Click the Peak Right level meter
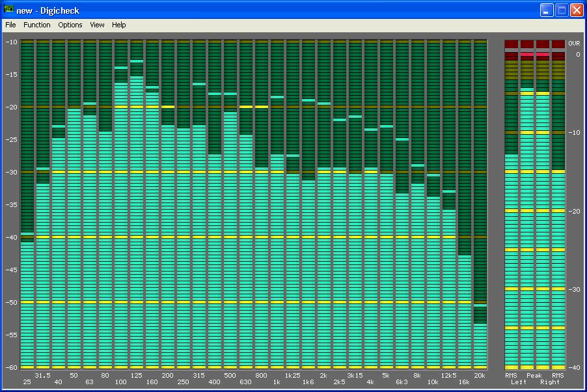The height and width of the screenshot is (392, 587). click(x=543, y=228)
